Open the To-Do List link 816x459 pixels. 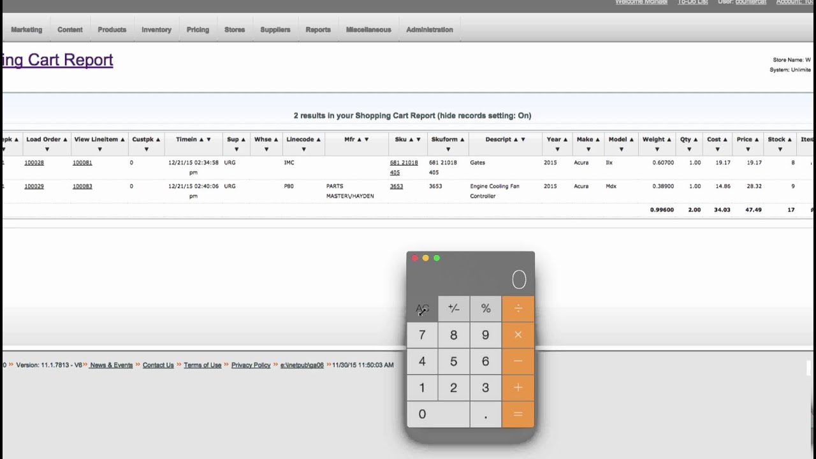click(x=693, y=3)
